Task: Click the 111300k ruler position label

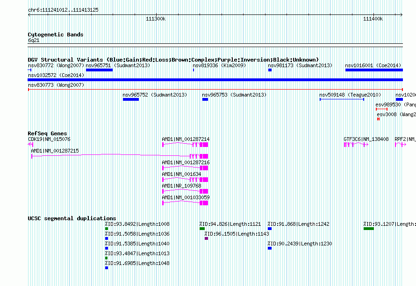Action: [x=156, y=19]
